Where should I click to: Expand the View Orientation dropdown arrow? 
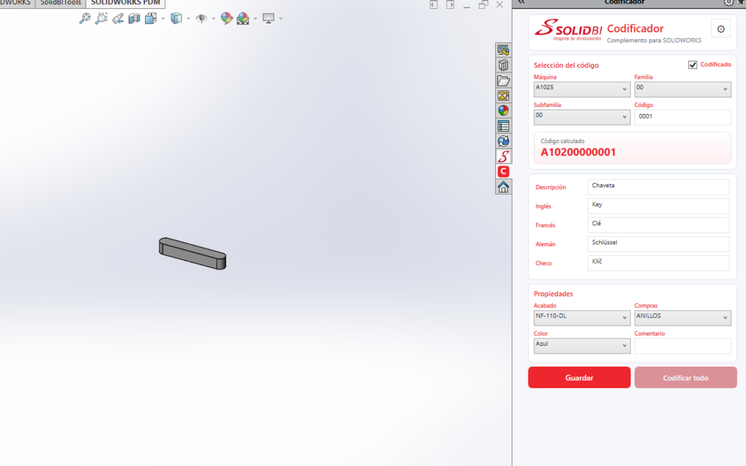click(x=163, y=19)
